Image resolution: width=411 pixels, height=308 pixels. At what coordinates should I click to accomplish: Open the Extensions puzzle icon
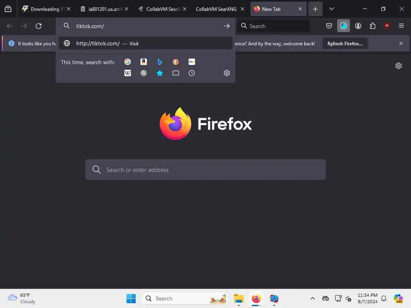coord(372,26)
